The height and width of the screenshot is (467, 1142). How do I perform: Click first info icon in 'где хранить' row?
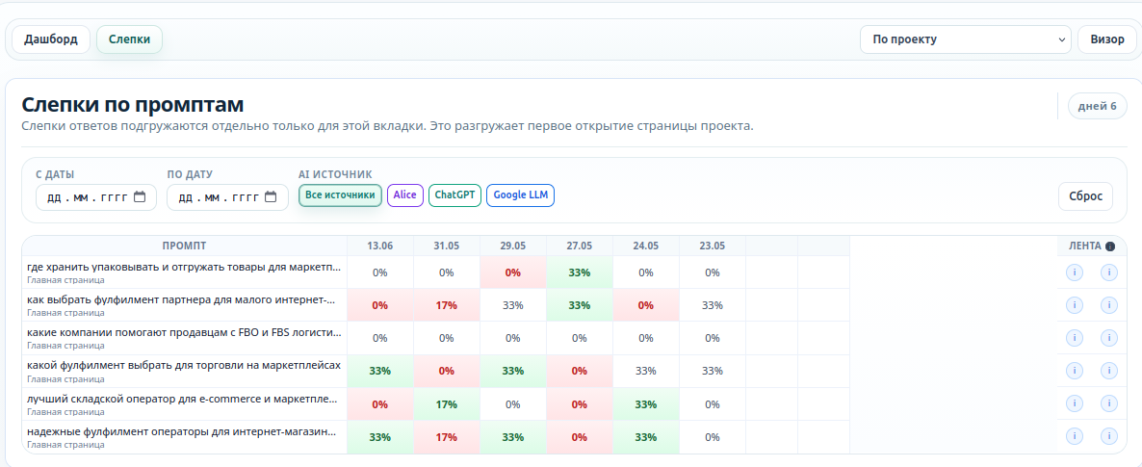pyautogui.click(x=1075, y=272)
